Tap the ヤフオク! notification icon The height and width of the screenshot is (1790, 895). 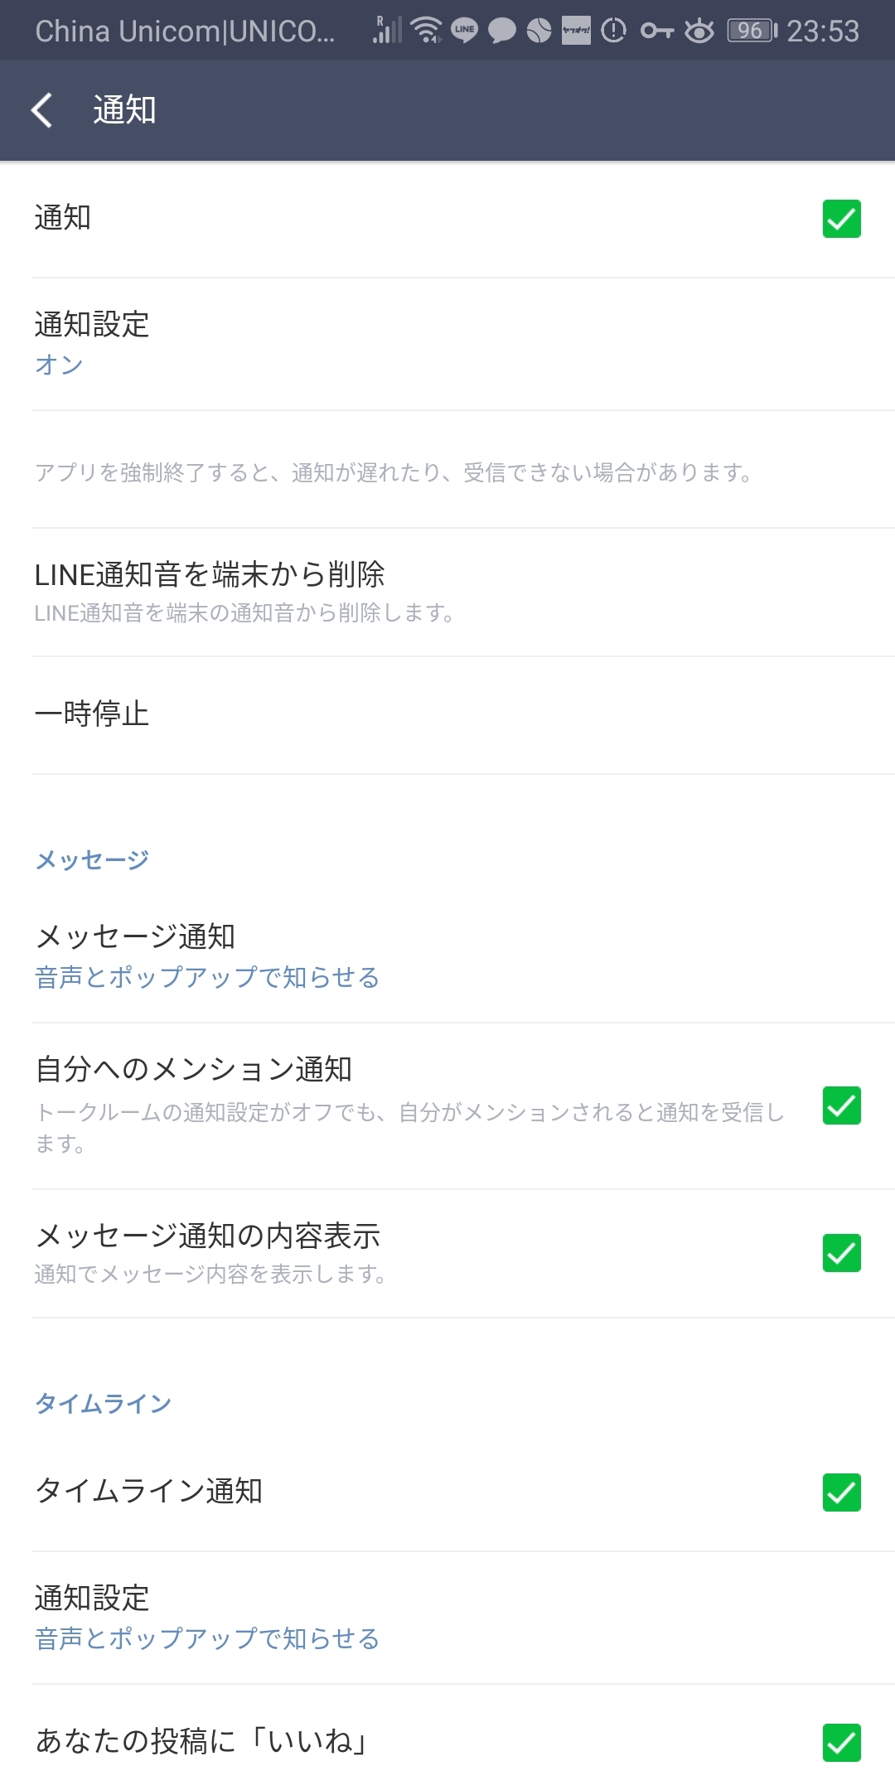tap(576, 31)
